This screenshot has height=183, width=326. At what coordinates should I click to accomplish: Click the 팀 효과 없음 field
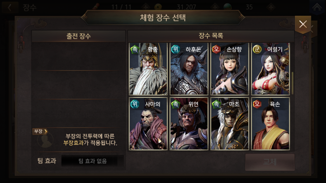point(93,161)
